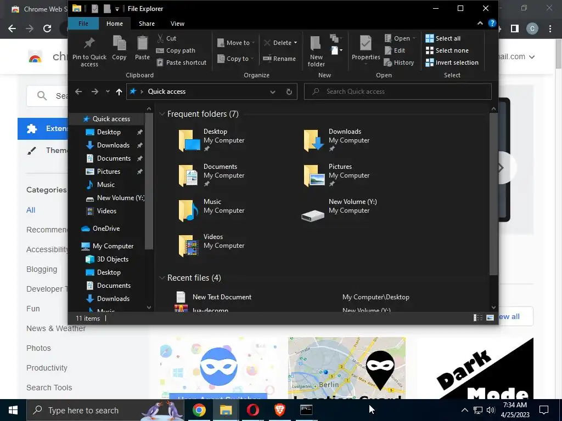Go back in File Explorer navigation
The image size is (562, 421).
point(78,92)
